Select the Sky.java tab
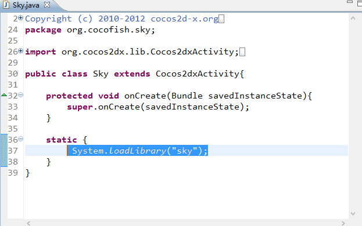 [x=26, y=5]
